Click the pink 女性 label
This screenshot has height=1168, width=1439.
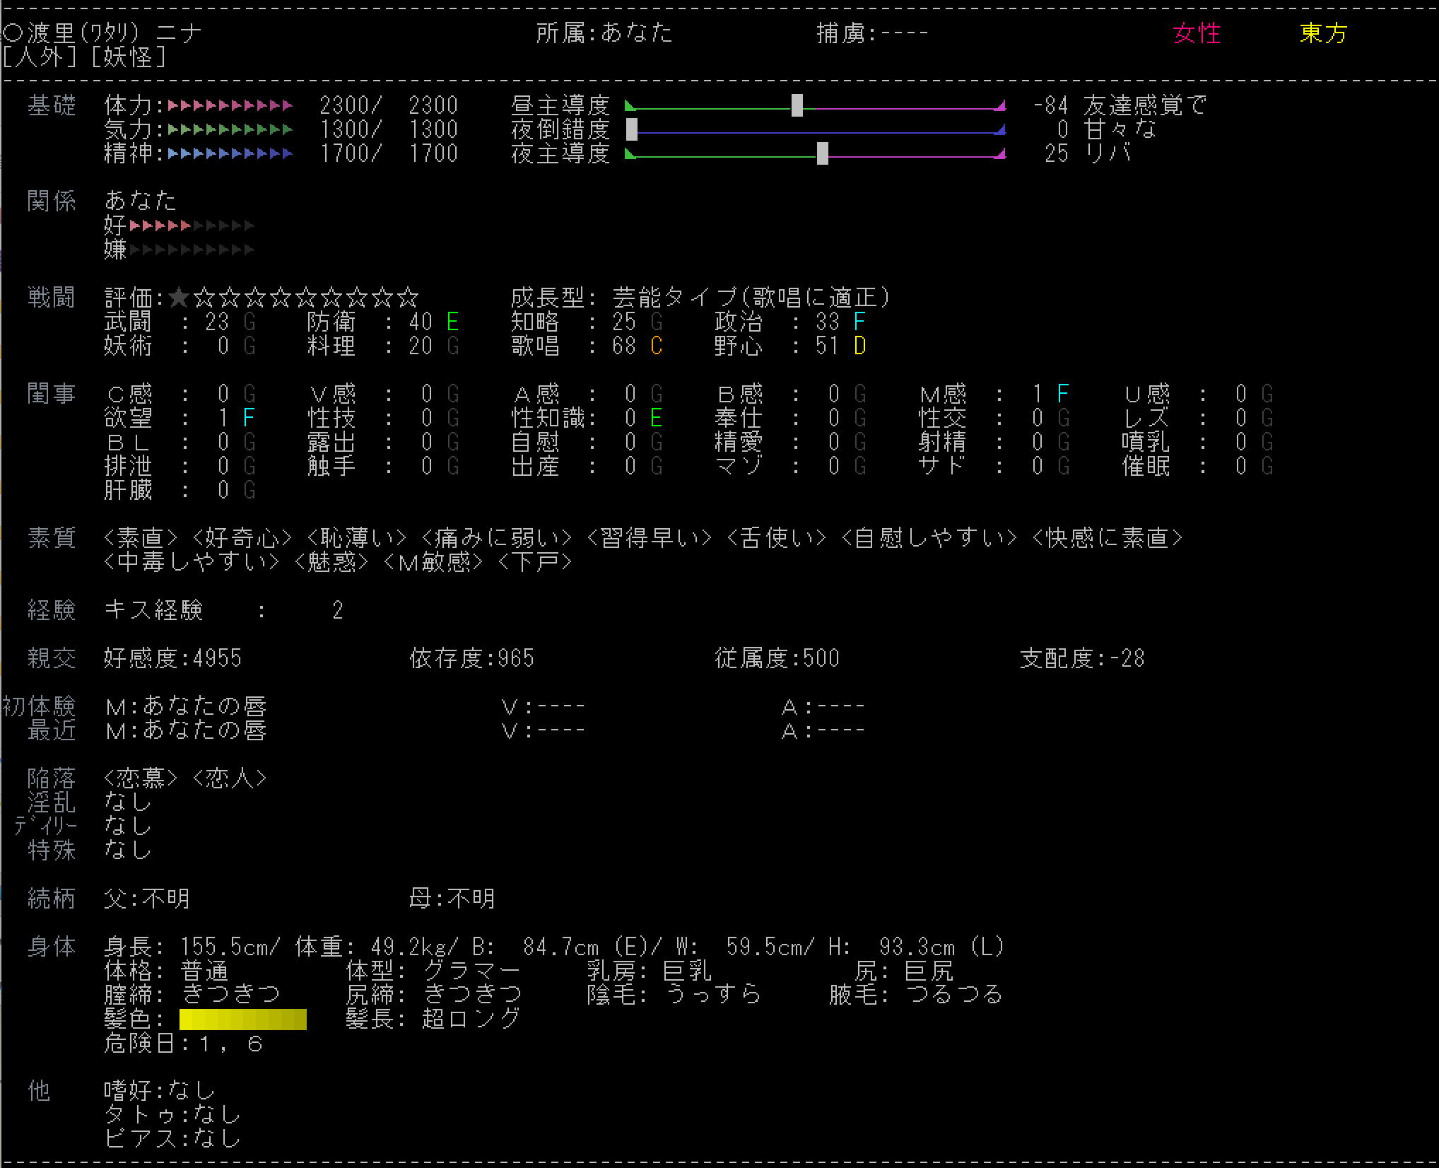[x=1196, y=33]
